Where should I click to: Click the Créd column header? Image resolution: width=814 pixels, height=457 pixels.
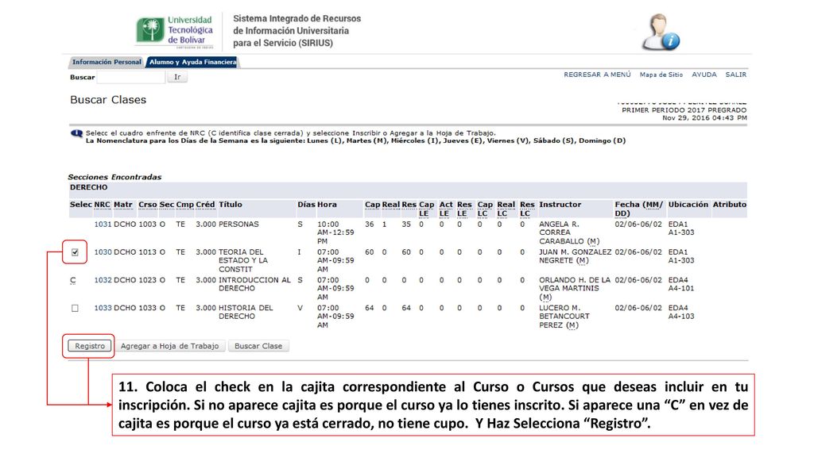click(205, 205)
